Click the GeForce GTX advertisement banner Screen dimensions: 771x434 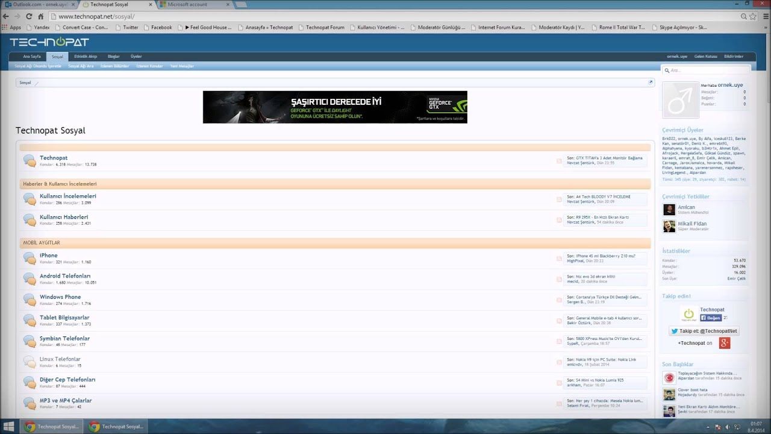pos(335,107)
